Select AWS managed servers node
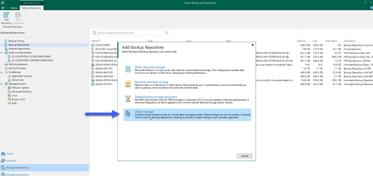The width and height of the screenshot is (373, 176). tap(14, 103)
